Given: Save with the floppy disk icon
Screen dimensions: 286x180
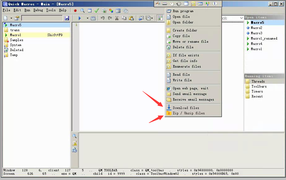Looking at the screenshot, I should 67,18.
